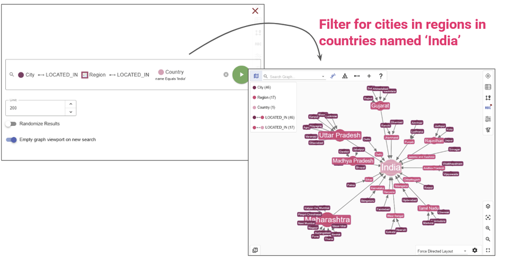This screenshot has height=260, width=514.
Task: Open the sliders settings icon on right sidebar
Action: click(488, 119)
